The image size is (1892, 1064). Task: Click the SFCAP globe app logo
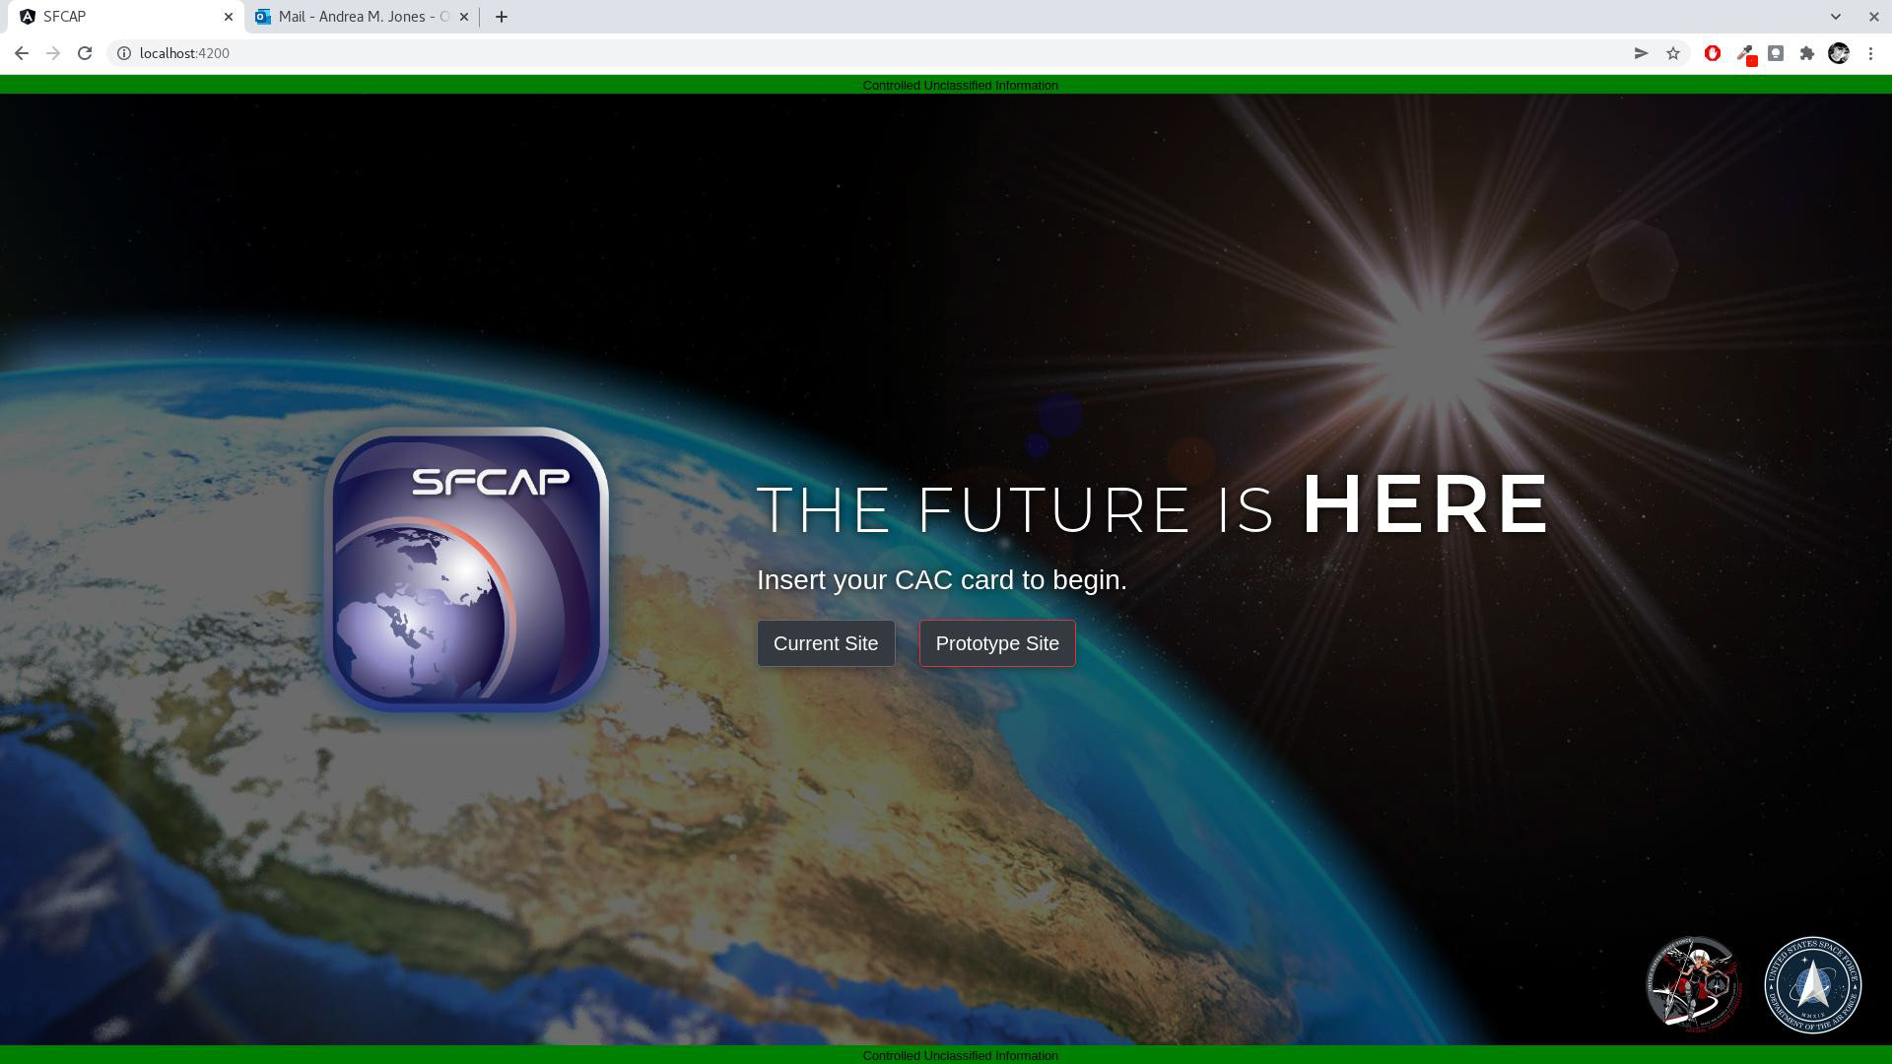coord(466,569)
